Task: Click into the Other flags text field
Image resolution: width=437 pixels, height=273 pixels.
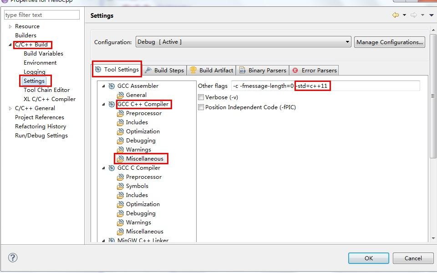Action: point(325,86)
